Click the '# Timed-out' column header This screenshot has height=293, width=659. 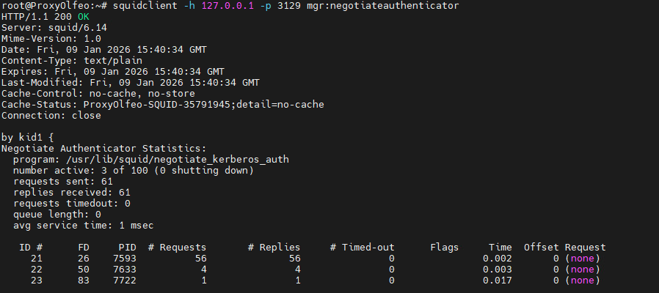tap(363, 248)
